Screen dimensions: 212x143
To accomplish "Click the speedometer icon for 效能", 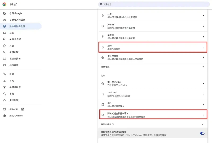I will pyautogui.click(x=5, y=33).
